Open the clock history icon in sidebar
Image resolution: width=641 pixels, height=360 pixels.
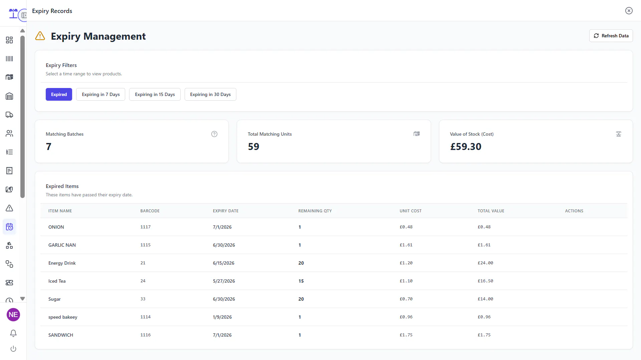point(9,300)
